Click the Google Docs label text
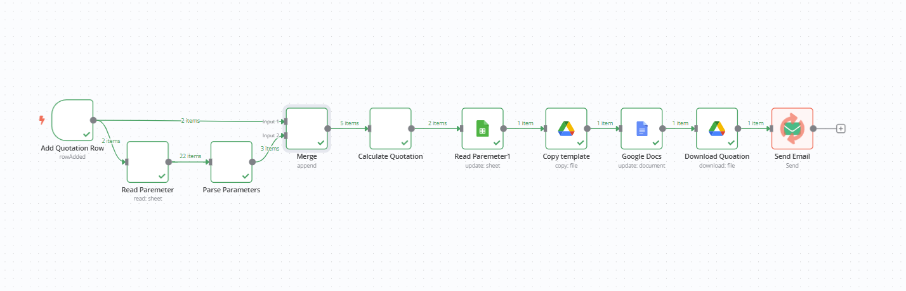Image resolution: width=906 pixels, height=291 pixels. pos(641,156)
